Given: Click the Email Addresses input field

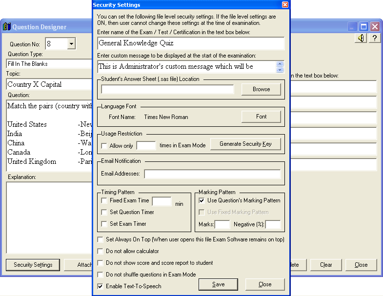Looking at the screenshot, I should click(x=212, y=174).
